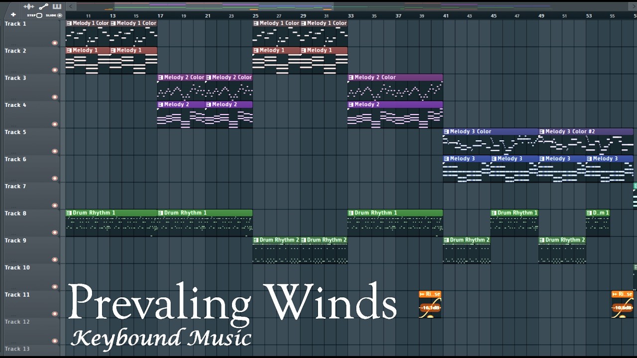
Task: Jump to bar 25 on the timeline ruler
Action: click(x=255, y=16)
